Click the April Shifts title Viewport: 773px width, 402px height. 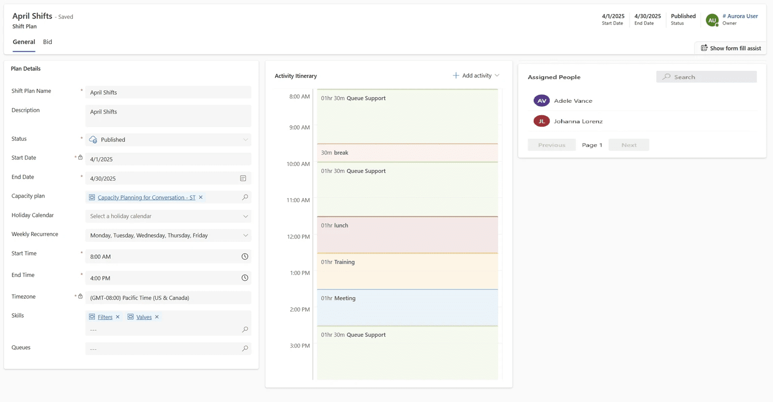(x=32, y=16)
